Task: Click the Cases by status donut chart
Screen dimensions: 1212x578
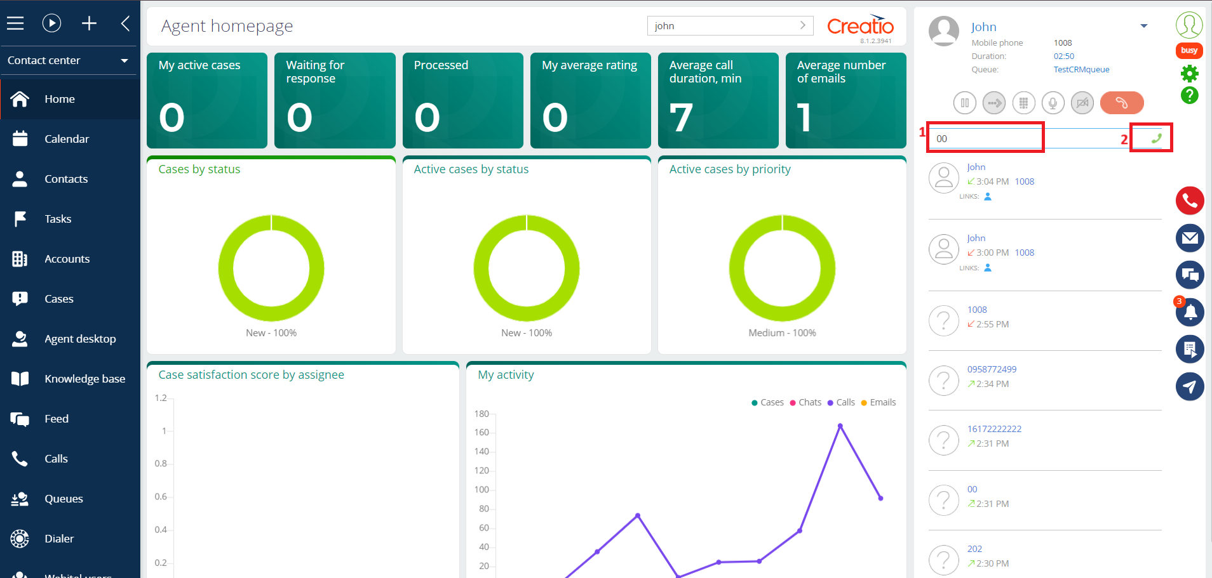Action: [271, 268]
